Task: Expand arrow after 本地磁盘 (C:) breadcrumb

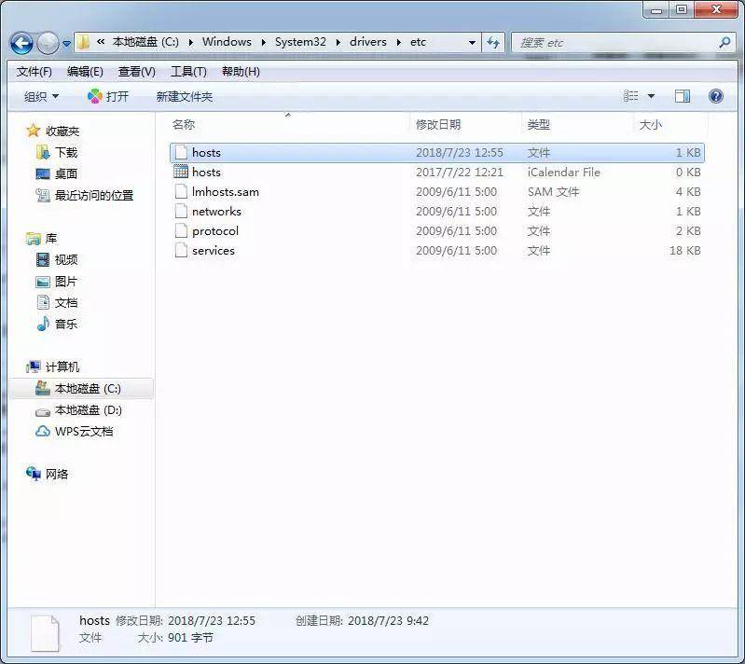Action: 190,42
